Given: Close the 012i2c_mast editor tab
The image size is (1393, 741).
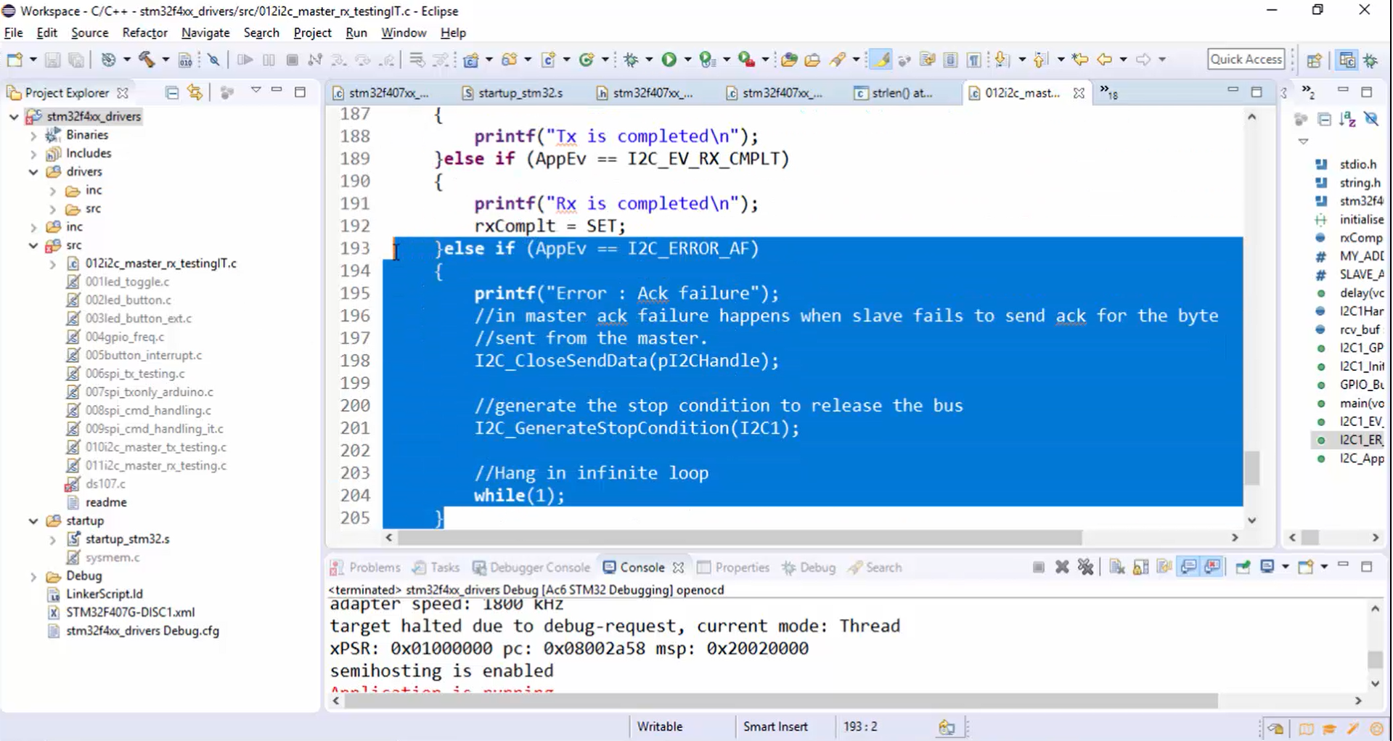Looking at the screenshot, I should [1079, 93].
